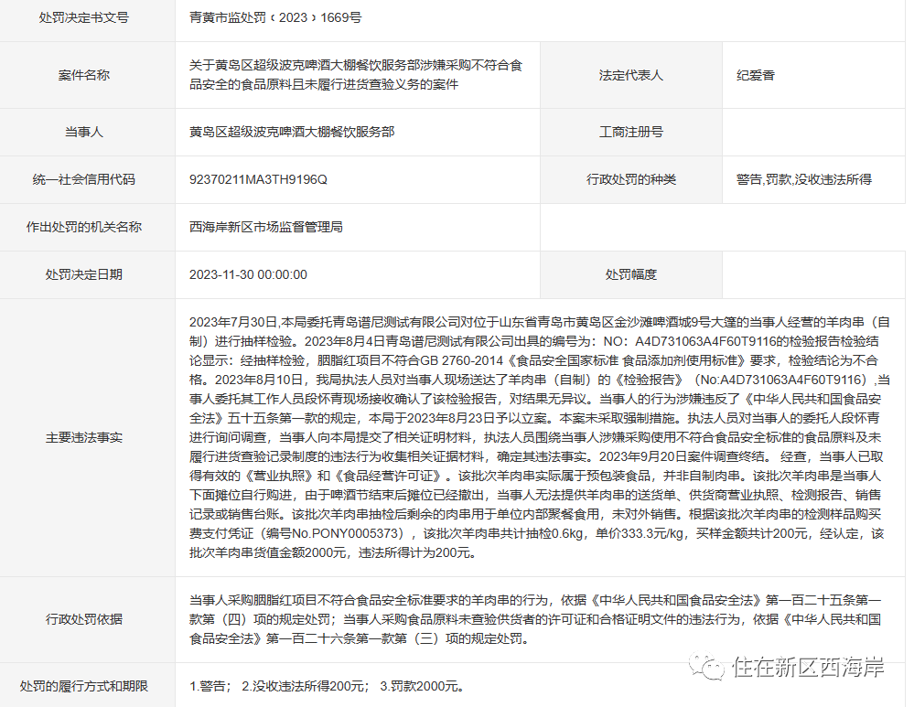Click the 处罚决定书文号 label cell
This screenshot has height=707, width=914.
(x=88, y=18)
